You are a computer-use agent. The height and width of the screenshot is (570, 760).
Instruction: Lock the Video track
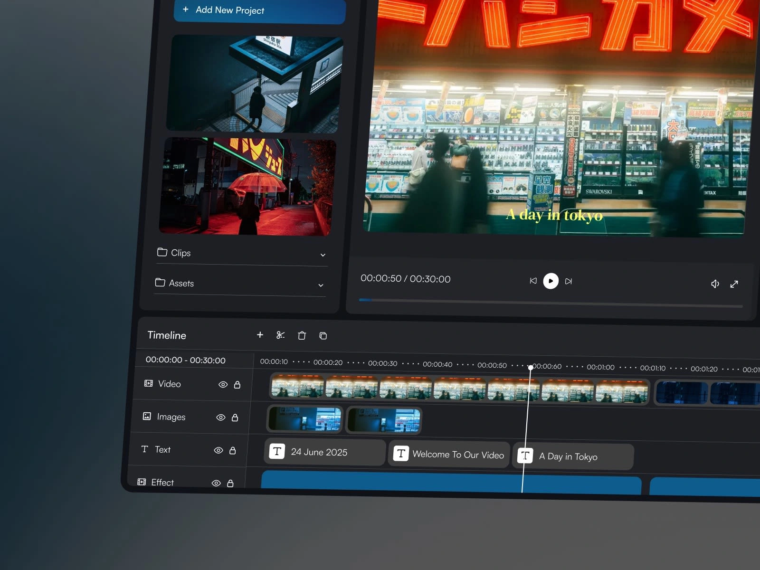(237, 385)
